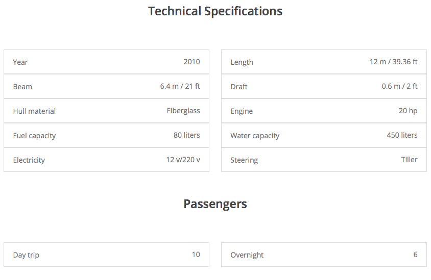Select the Water capacity row
431x280 pixels.
point(324,136)
